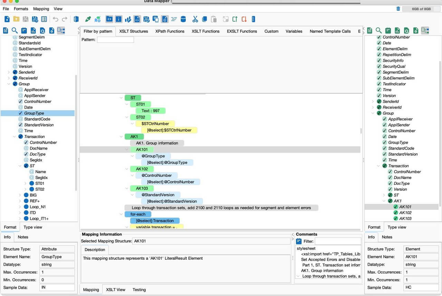
Task: Expand the source Loop_N1 node
Action: pos(20,207)
